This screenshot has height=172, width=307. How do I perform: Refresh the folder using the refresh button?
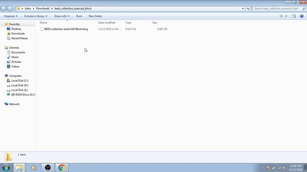click(x=248, y=9)
